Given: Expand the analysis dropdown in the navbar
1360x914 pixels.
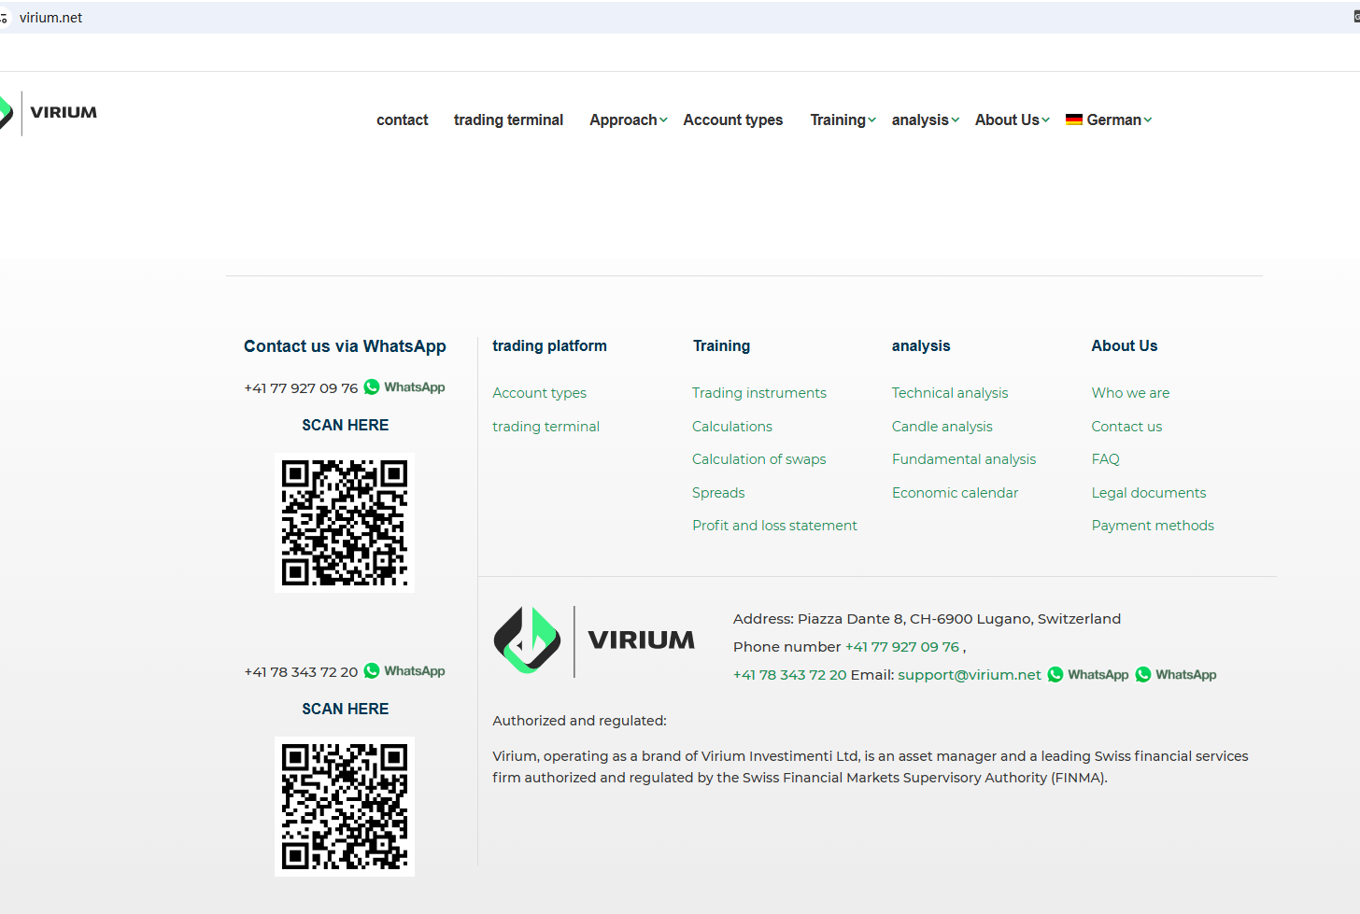Looking at the screenshot, I should (926, 120).
